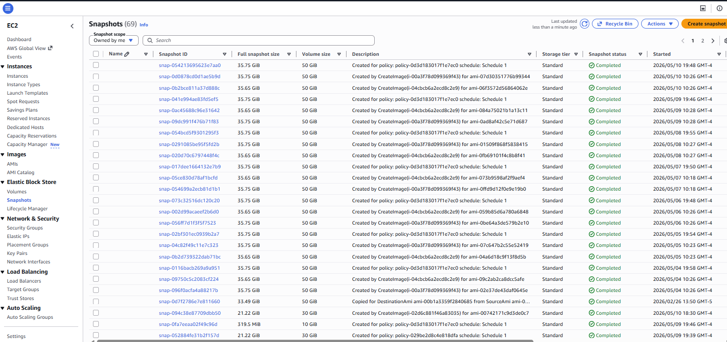727x342 pixels.
Task: Open snapshot snap-0ac45688c96e31642
Action: point(190,110)
